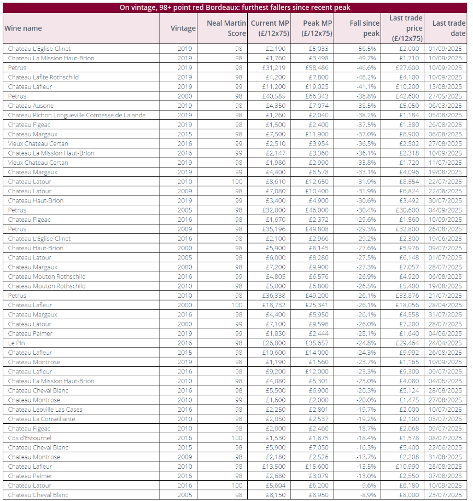Click Haut-Brion 2000 peak price £8,145
This screenshot has width=473, height=501.
coord(320,248)
